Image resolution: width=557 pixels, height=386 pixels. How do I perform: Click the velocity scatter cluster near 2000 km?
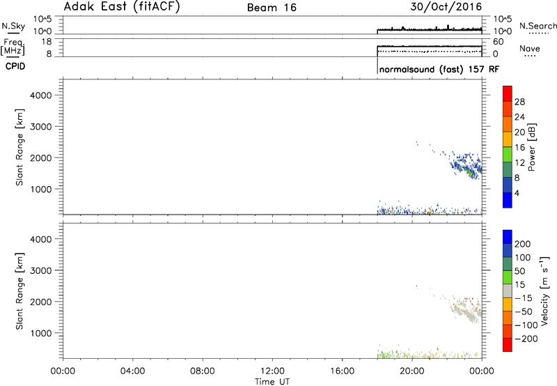[467, 309]
